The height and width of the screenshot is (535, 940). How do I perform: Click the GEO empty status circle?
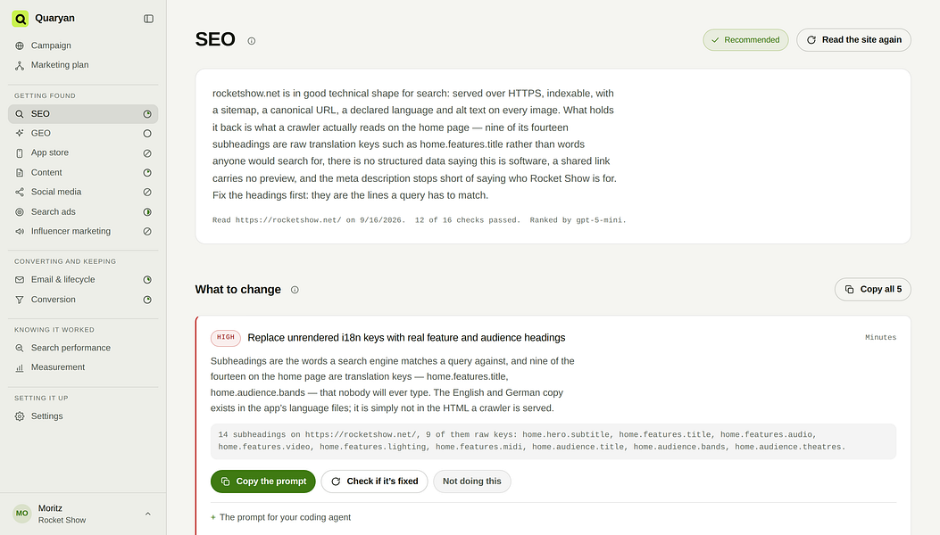pos(147,134)
